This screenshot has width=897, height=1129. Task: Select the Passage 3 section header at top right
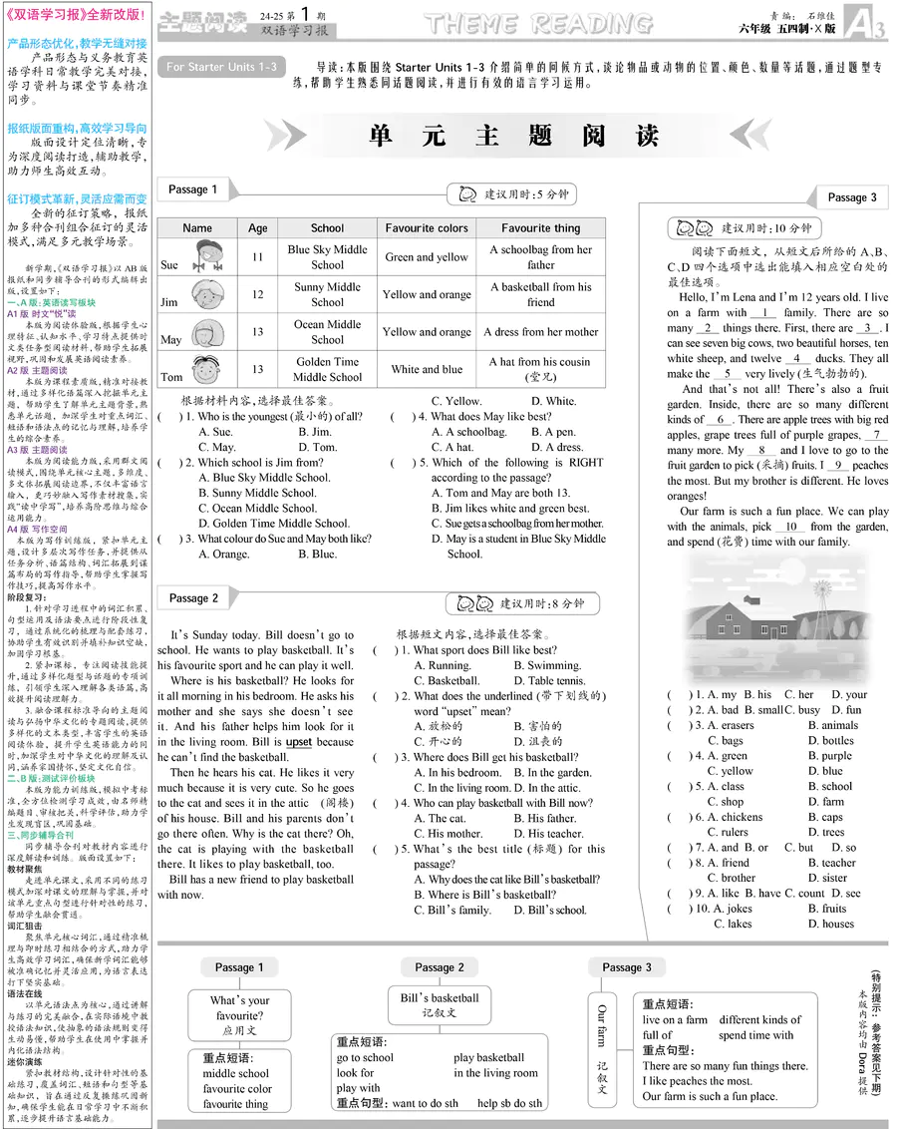coord(852,197)
